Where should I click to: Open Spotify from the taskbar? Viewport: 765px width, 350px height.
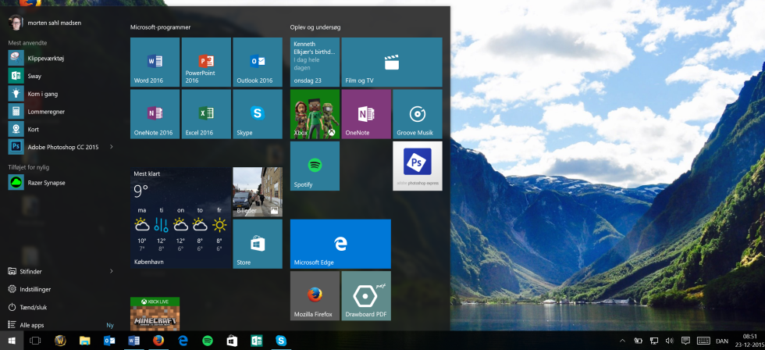coord(208,341)
